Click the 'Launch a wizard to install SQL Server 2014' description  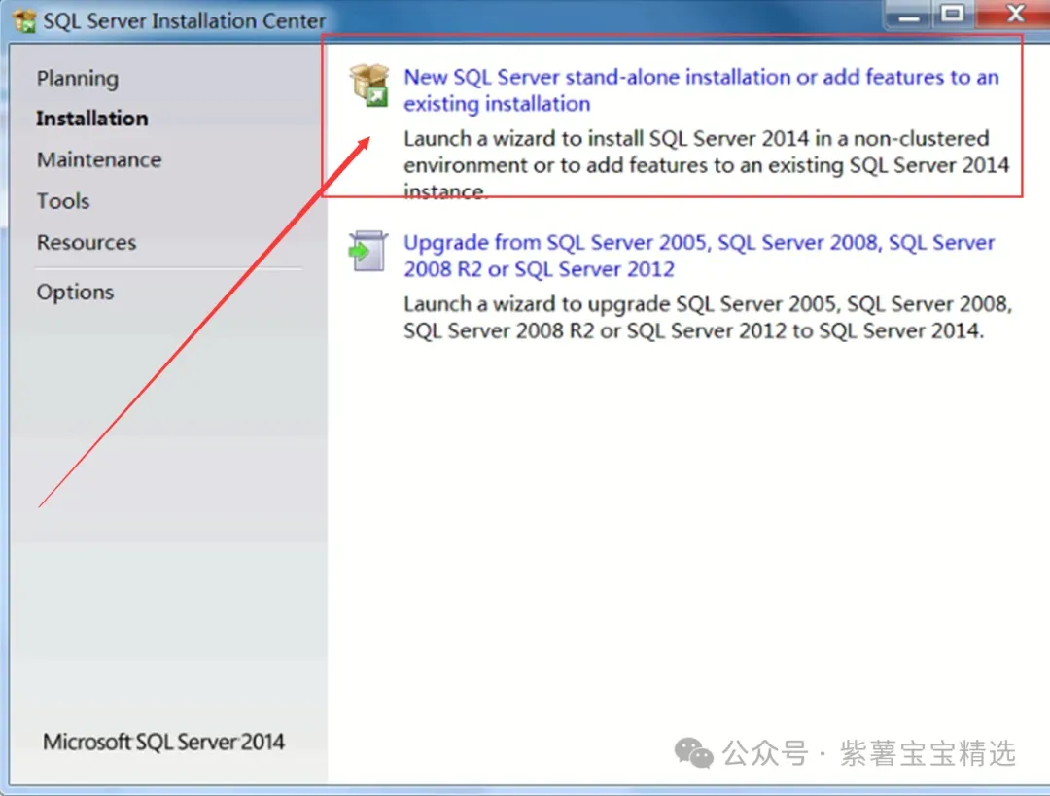pyautogui.click(x=707, y=164)
